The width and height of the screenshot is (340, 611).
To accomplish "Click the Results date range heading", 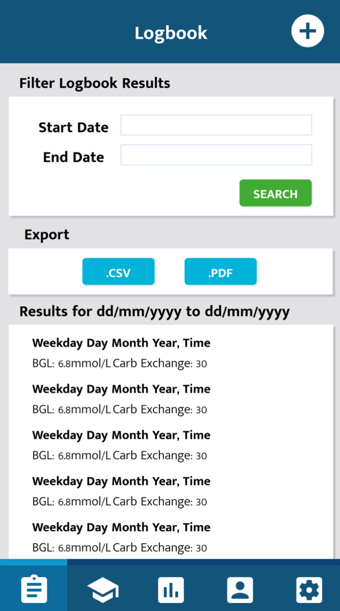I will pyautogui.click(x=155, y=312).
